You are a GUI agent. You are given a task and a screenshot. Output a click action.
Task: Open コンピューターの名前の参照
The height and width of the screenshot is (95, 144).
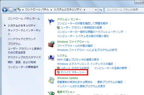point(110,68)
